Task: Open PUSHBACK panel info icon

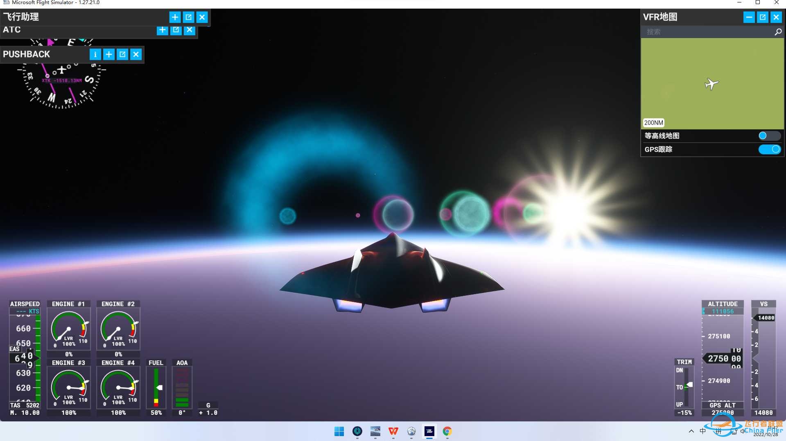Action: tap(95, 54)
